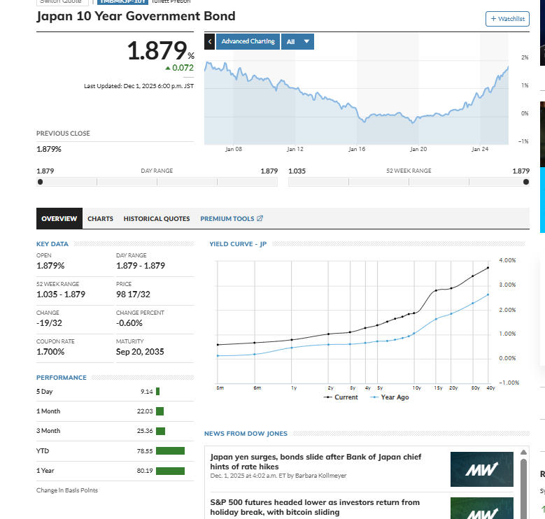The image size is (545, 519).
Task: Click the Price 98 17/32 value
Action: 133,294
